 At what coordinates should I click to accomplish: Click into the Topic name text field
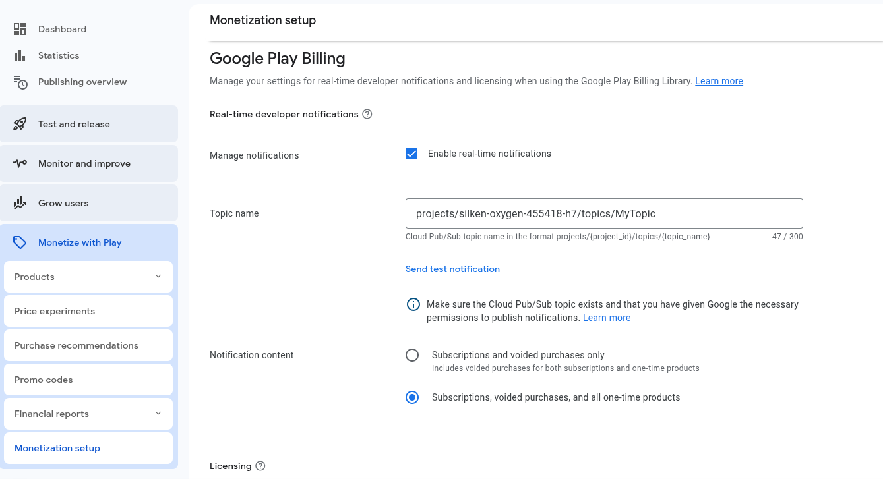[603, 213]
